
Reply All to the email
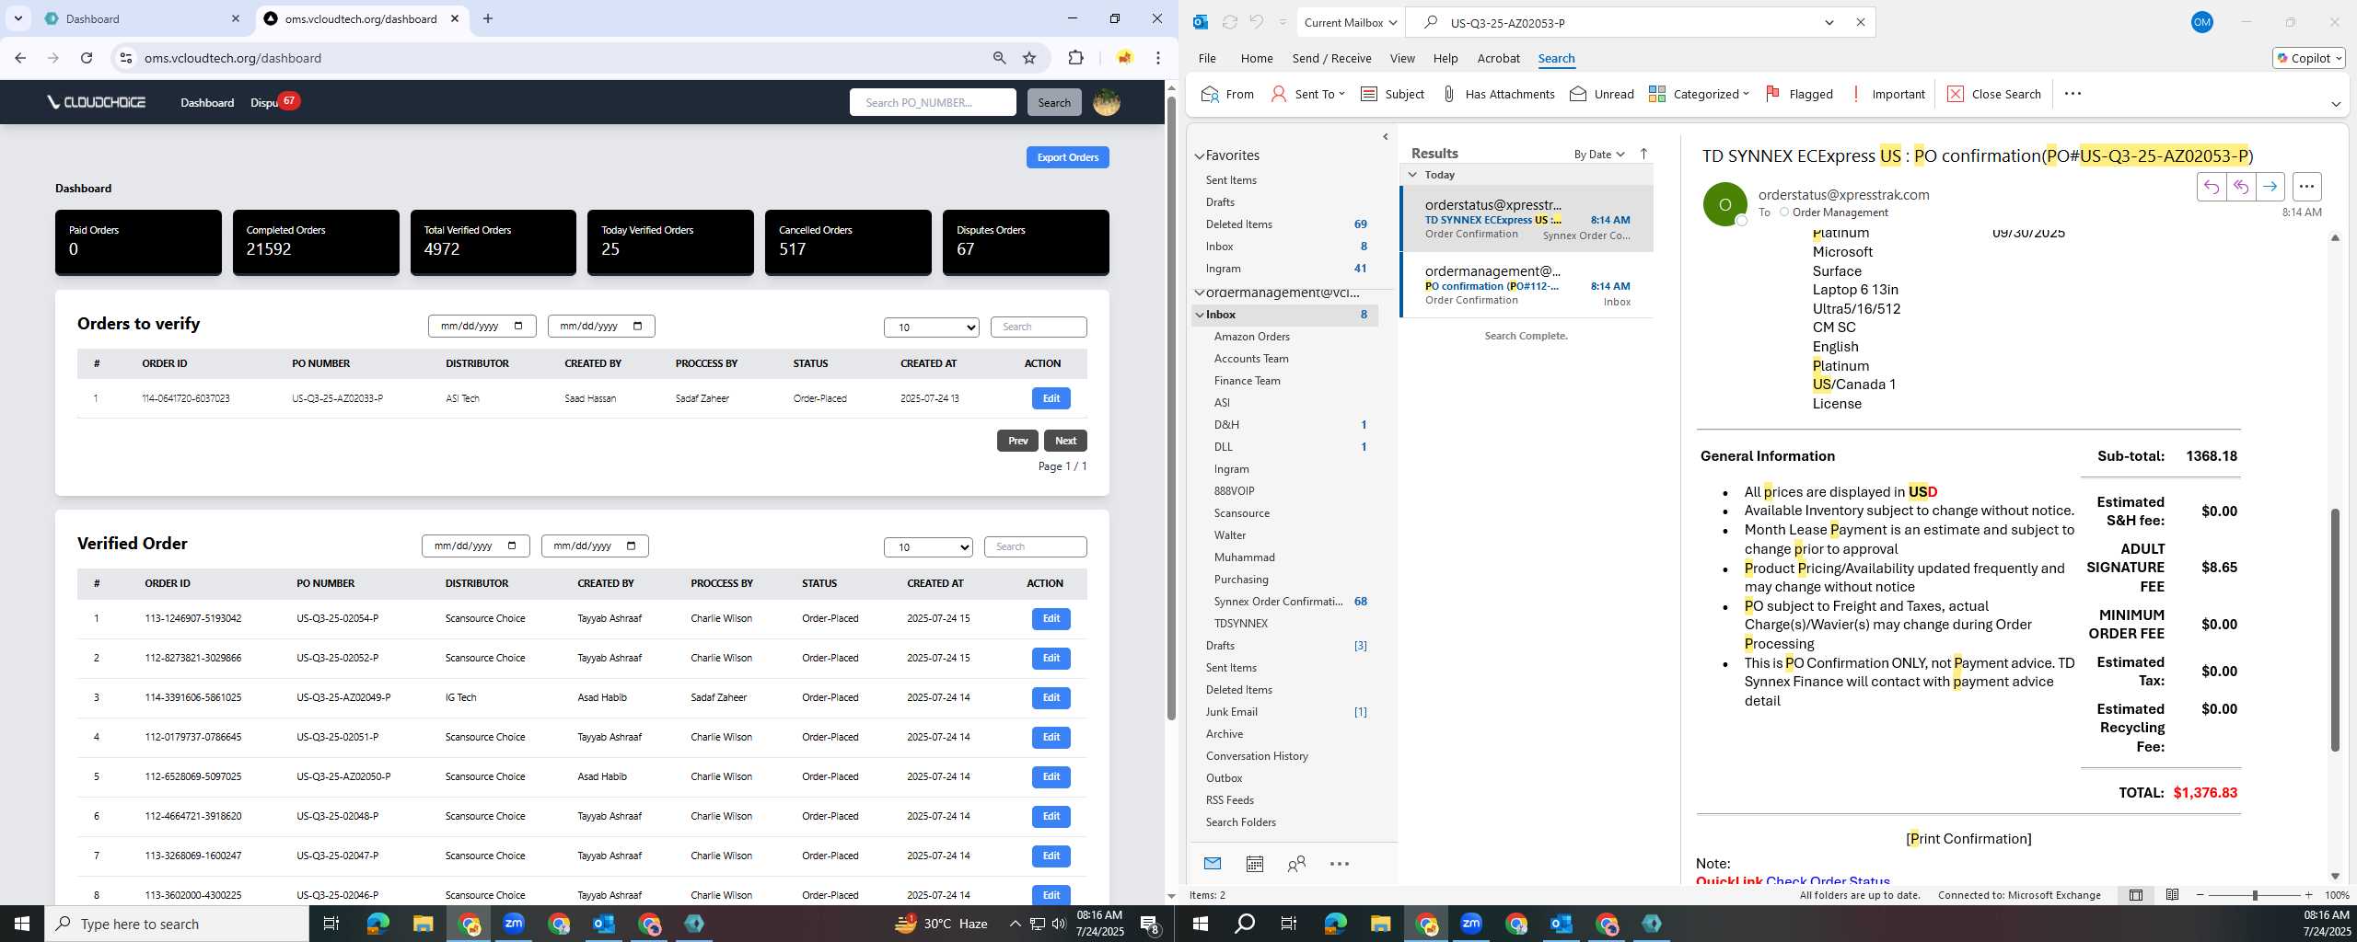(2240, 187)
